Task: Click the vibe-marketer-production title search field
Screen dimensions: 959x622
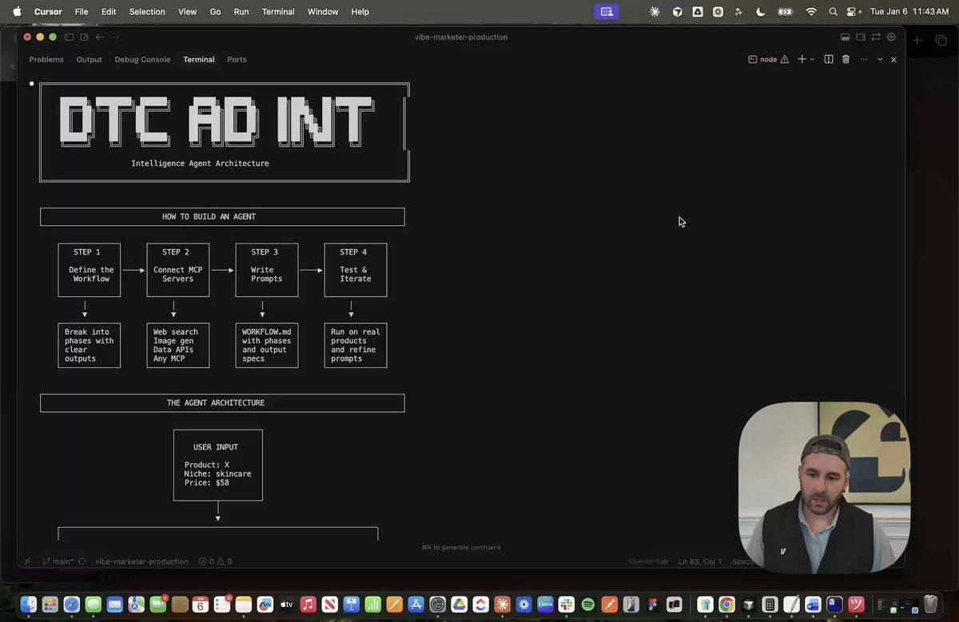Action: [x=461, y=38]
